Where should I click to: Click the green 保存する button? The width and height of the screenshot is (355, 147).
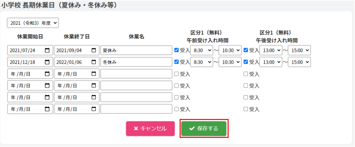click(x=204, y=129)
